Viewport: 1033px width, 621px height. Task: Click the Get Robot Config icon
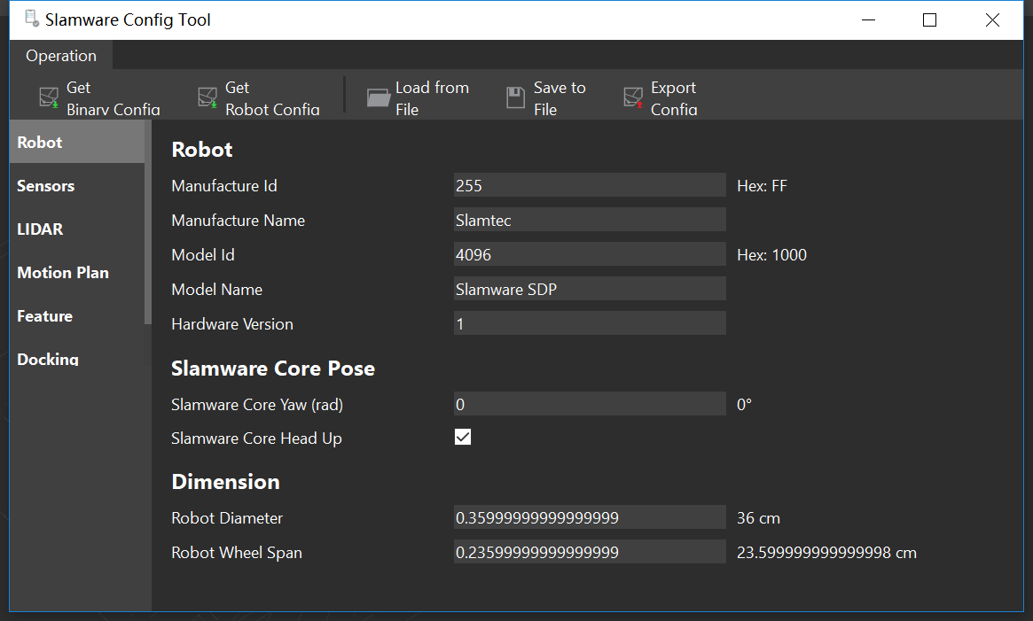click(x=207, y=97)
